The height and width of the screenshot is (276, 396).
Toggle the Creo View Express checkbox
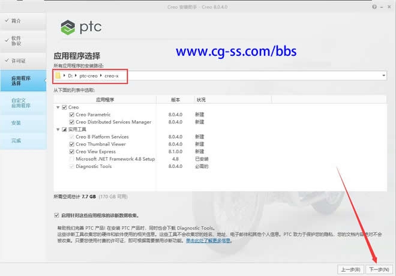pos(72,152)
